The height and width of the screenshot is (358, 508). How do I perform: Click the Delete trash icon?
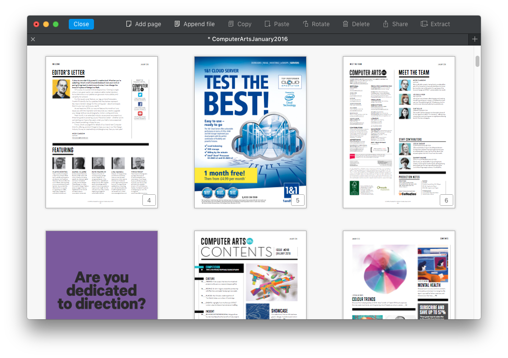[346, 24]
